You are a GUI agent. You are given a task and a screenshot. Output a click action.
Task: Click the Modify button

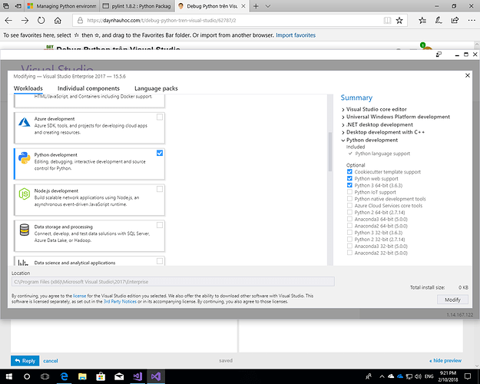pos(452,300)
